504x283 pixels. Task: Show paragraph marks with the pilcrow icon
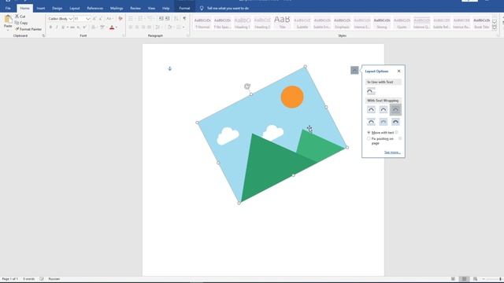[x=184, y=19]
